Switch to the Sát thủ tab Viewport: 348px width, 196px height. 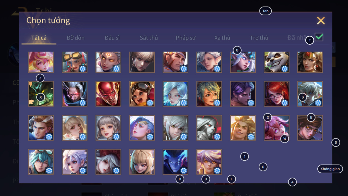(149, 38)
